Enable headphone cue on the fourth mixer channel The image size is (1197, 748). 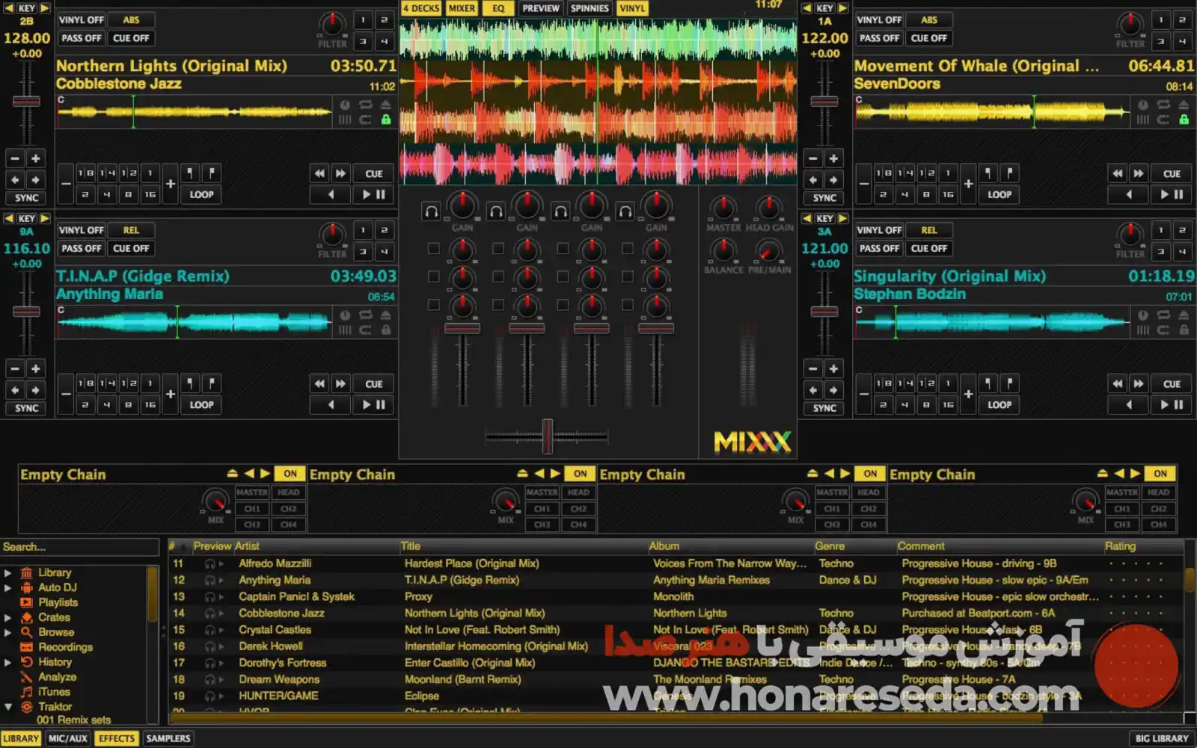[x=625, y=211]
